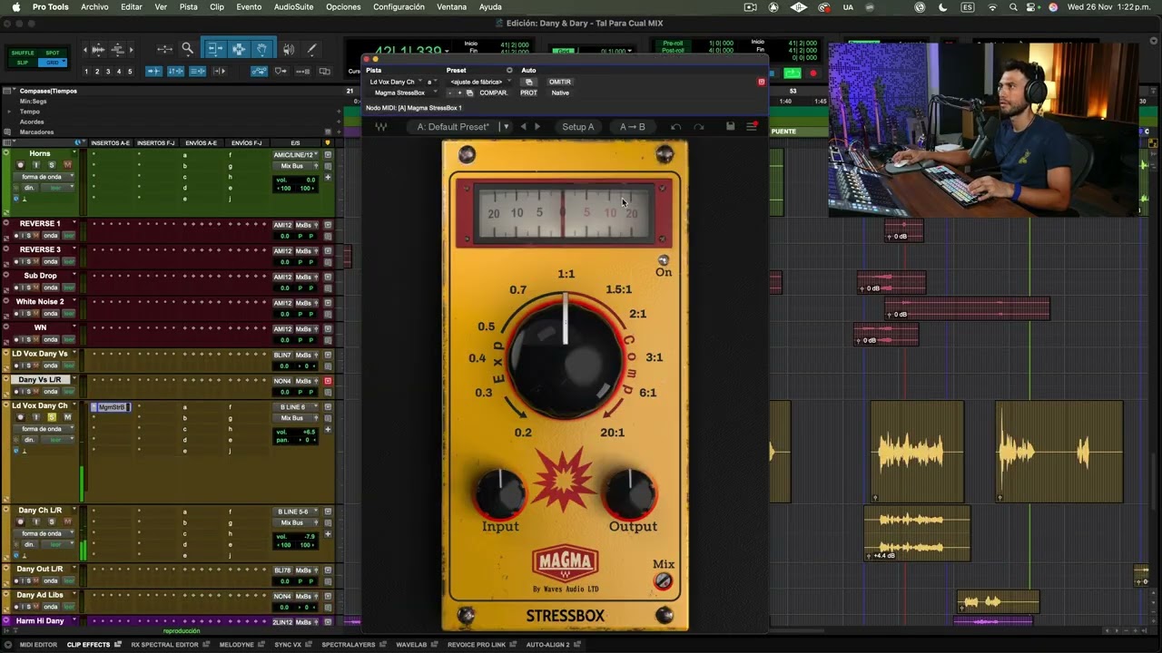Mute the Ld Vox Dany Ch track
Viewport: 1162px width, 653px height.
[x=67, y=417]
